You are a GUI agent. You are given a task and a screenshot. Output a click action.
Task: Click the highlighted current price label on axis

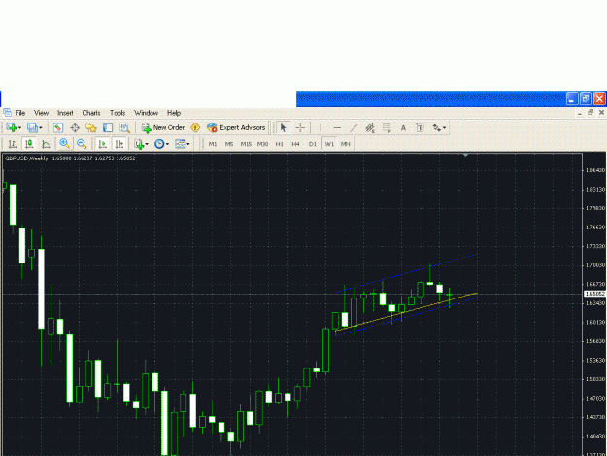click(595, 294)
